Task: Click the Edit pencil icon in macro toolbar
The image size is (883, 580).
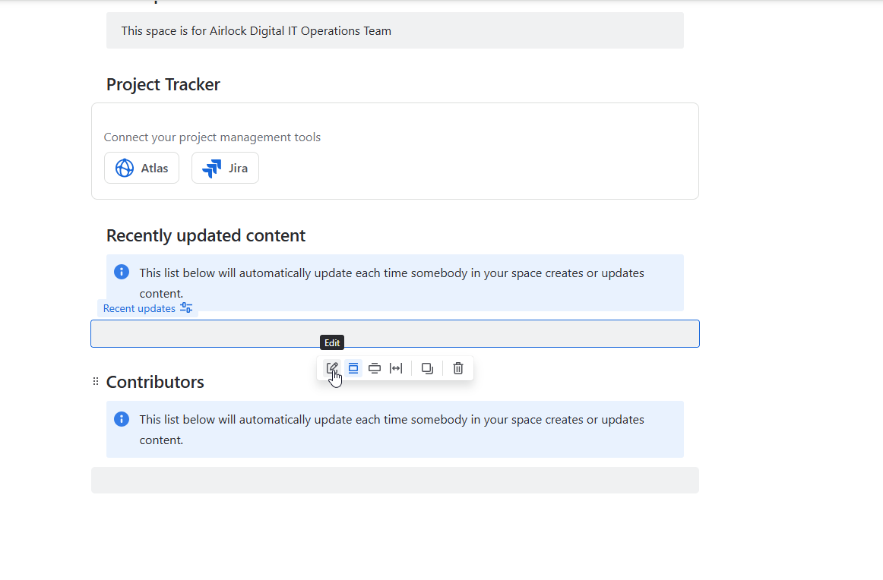Action: pos(331,368)
